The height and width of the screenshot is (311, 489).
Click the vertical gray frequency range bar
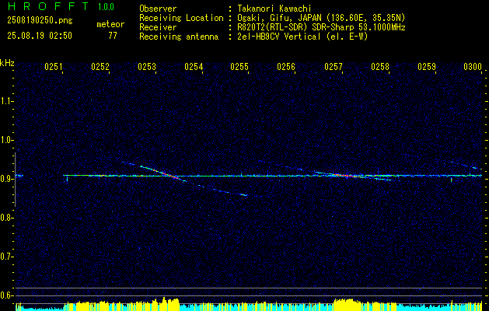coord(15,180)
